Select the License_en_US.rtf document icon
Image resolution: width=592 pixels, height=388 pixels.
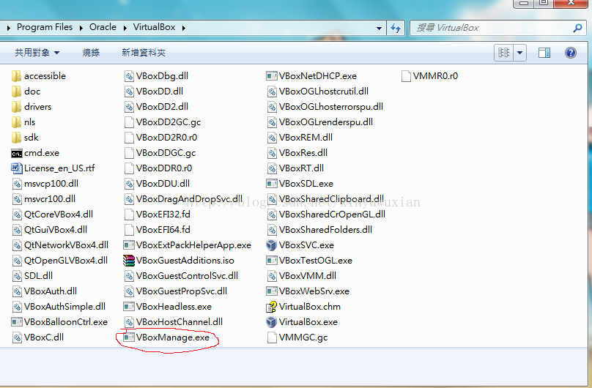[x=17, y=168]
